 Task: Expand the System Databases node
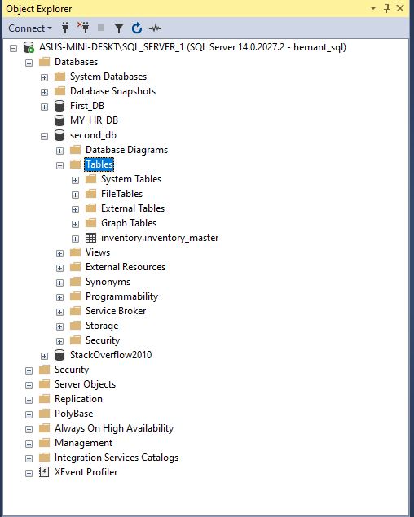[x=44, y=78]
